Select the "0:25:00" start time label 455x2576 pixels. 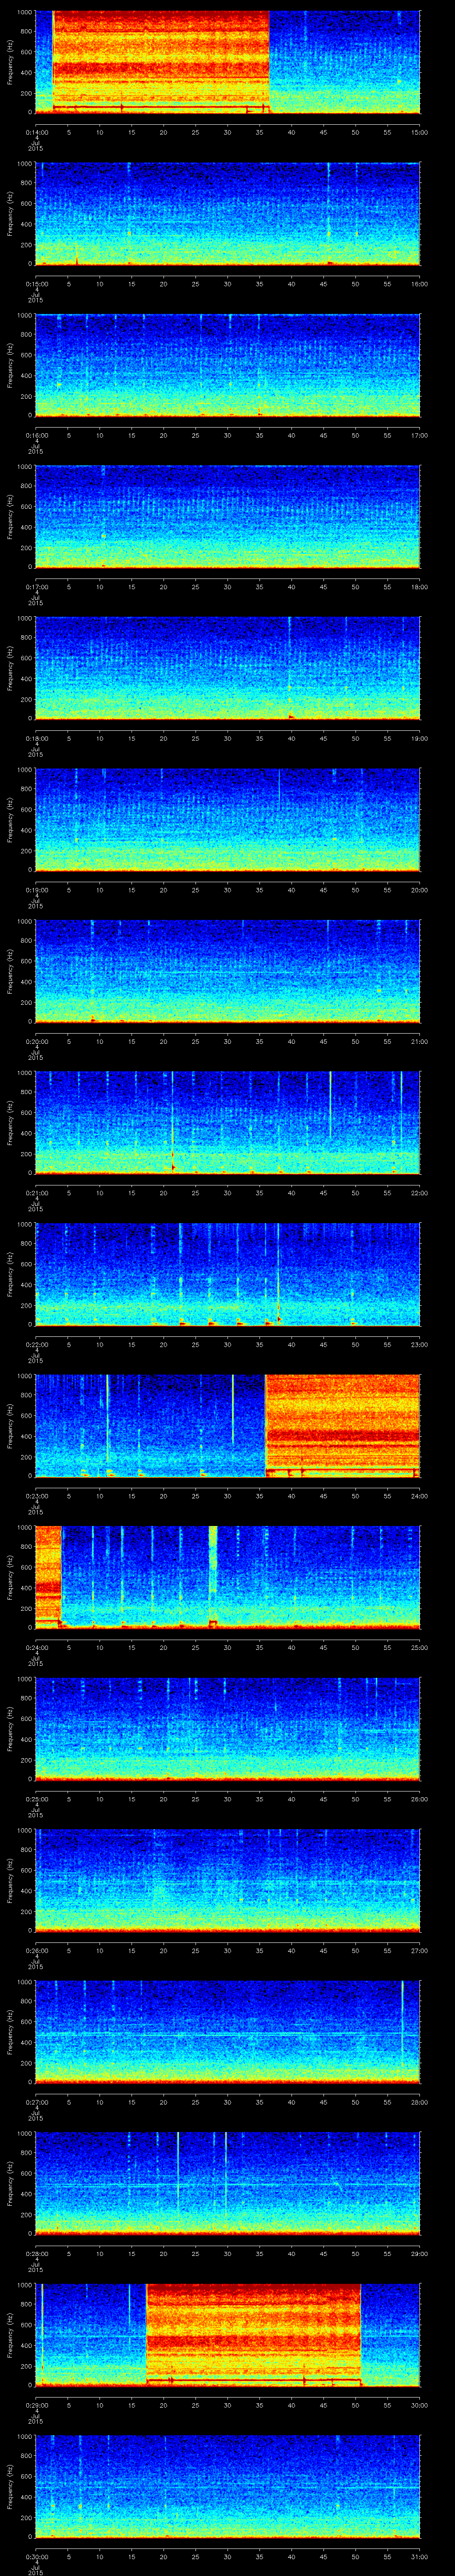coord(36,1799)
